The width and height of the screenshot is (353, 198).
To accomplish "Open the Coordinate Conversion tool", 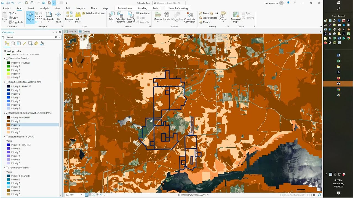I will click(x=190, y=17).
